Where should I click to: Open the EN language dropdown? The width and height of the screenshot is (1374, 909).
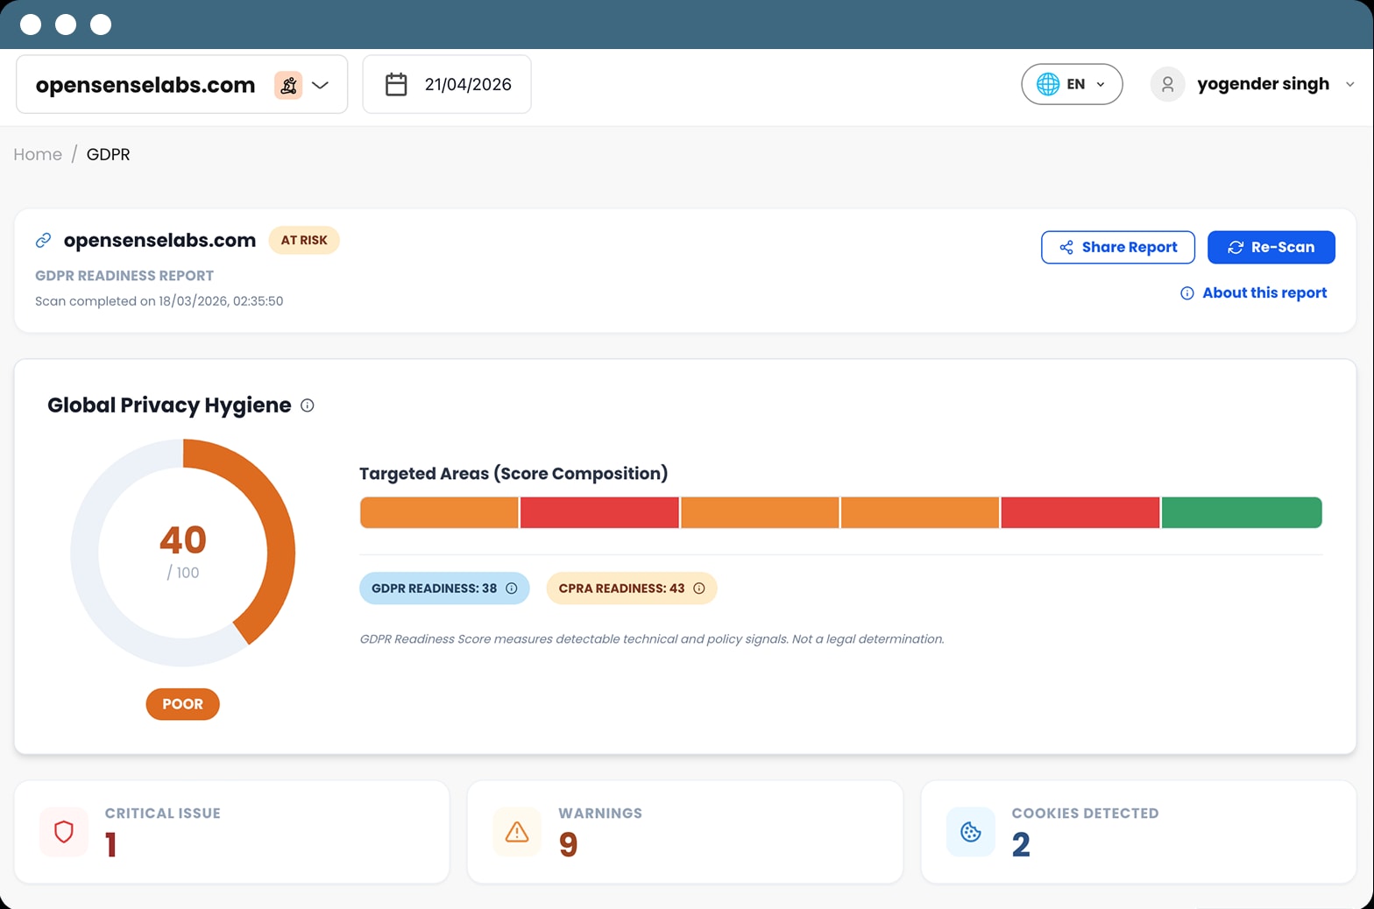coord(1072,84)
